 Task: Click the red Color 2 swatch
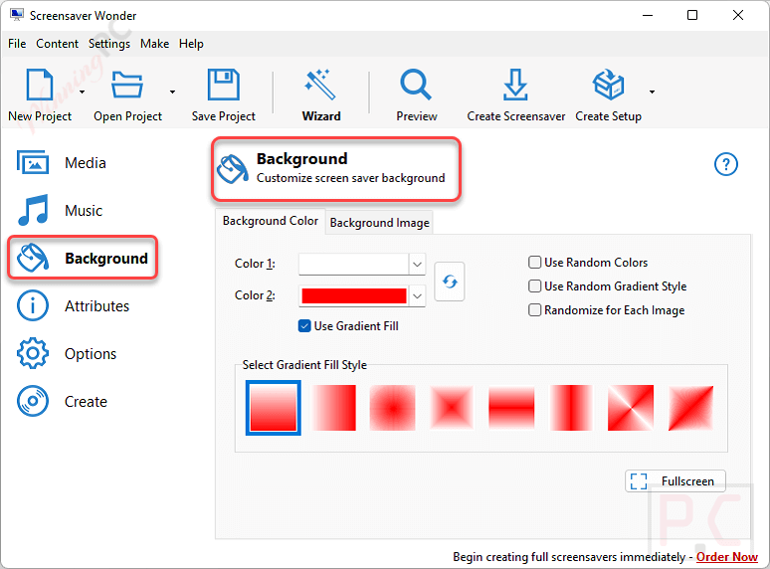coord(353,296)
